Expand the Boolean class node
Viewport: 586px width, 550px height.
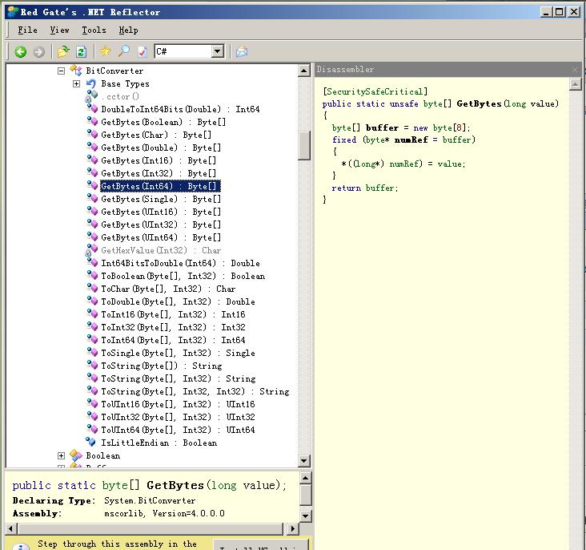click(62, 455)
